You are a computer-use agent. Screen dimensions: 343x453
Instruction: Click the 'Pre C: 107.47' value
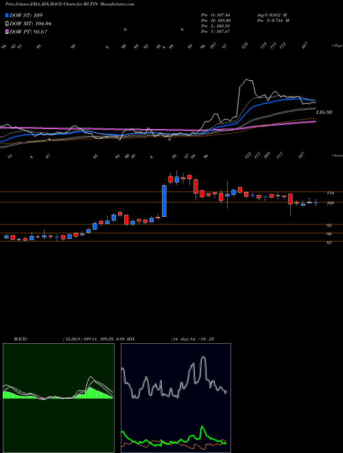pyautogui.click(x=215, y=32)
